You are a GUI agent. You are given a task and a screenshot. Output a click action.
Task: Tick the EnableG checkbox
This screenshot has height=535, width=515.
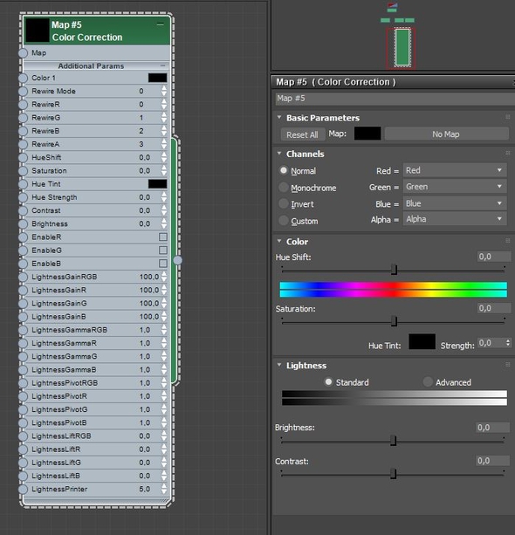point(163,250)
